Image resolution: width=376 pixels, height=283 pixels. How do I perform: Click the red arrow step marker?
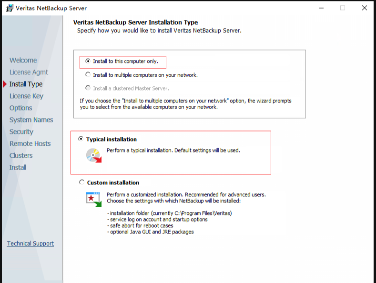pyautogui.click(x=5, y=84)
